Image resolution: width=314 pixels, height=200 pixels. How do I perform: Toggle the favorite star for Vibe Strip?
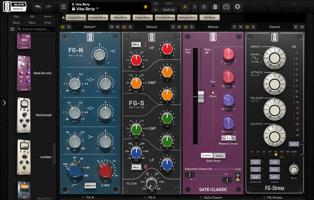[x=146, y=7]
